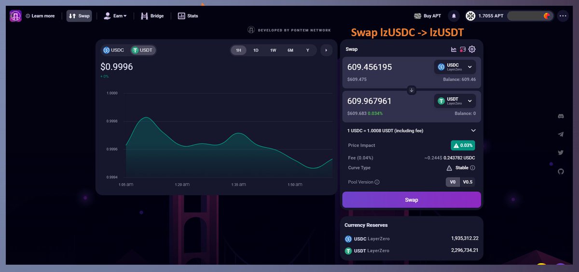The width and height of the screenshot is (579, 272).
Task: Reverse swap direction with the arrow icon
Action: click(412, 90)
